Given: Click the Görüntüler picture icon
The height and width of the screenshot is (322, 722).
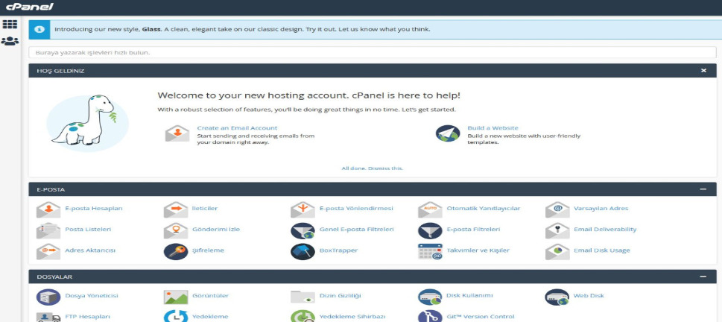Looking at the screenshot, I should (x=175, y=297).
